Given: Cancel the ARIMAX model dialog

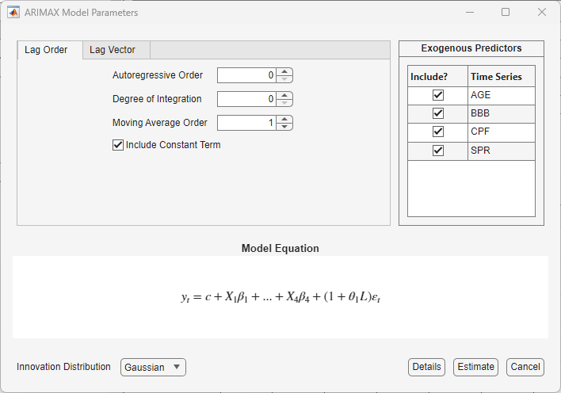Looking at the screenshot, I should coord(525,367).
